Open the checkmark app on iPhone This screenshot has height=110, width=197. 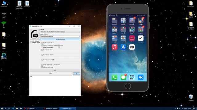141,38
